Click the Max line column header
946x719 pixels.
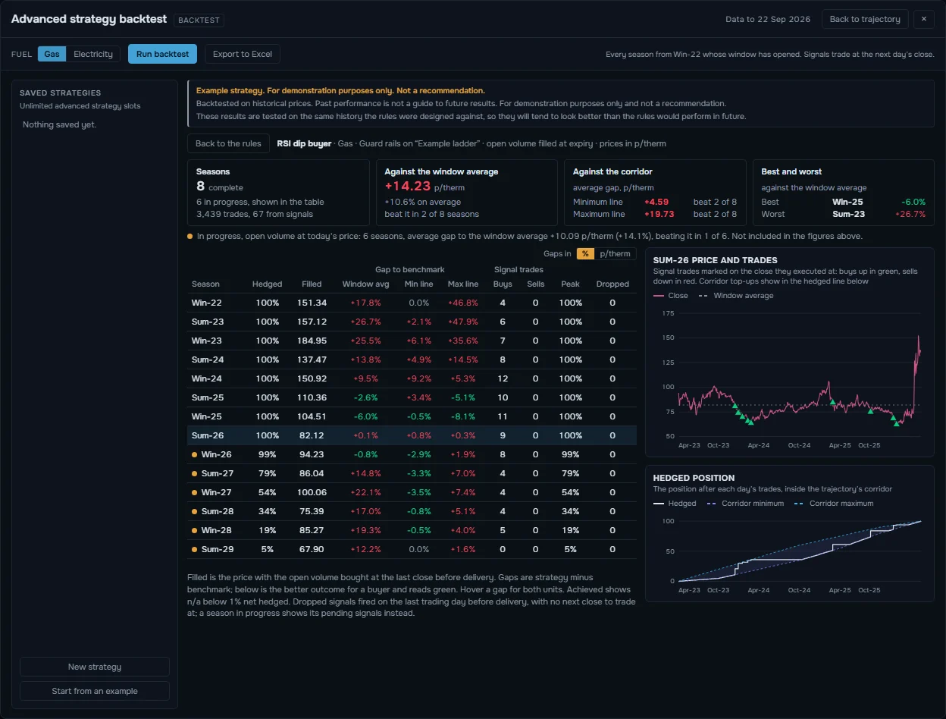(464, 284)
